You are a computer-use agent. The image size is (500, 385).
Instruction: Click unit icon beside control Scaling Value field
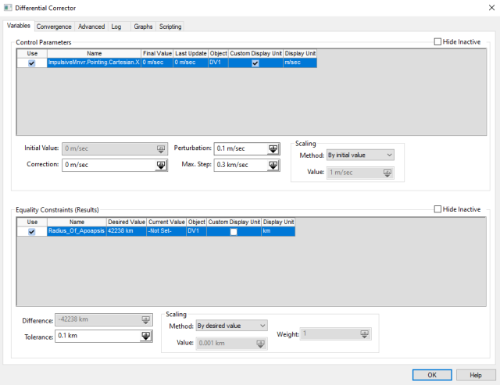[x=387, y=173]
